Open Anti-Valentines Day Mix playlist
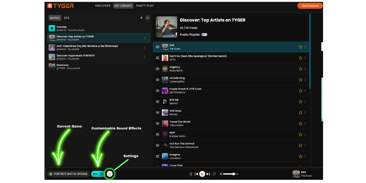Viewport: 366px width, 183px height. coord(99,48)
